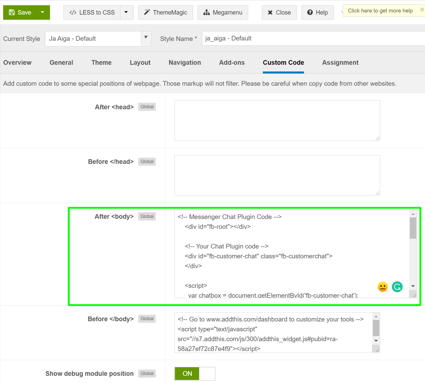The width and height of the screenshot is (425, 383).
Task: Click the '<!-- Messenger Chat Plugin Code -->' line
Action: coord(229,217)
